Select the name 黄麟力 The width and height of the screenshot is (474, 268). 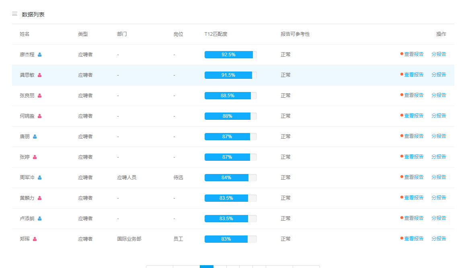27,198
